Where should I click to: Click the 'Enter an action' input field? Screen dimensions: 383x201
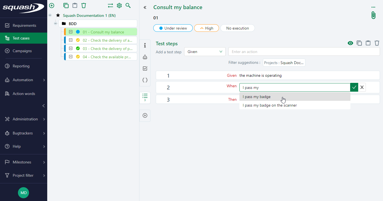(304, 52)
